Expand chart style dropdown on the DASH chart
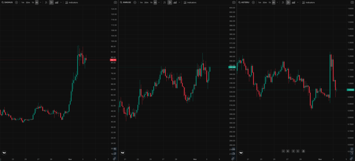Image resolution: width=355 pixels, height=161 pixels. point(61,2)
